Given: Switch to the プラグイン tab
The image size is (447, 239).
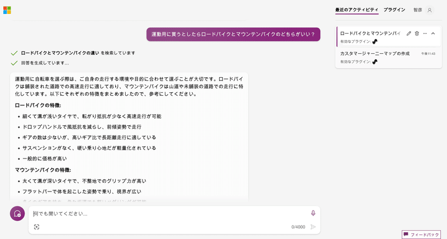Looking at the screenshot, I should pos(394,10).
